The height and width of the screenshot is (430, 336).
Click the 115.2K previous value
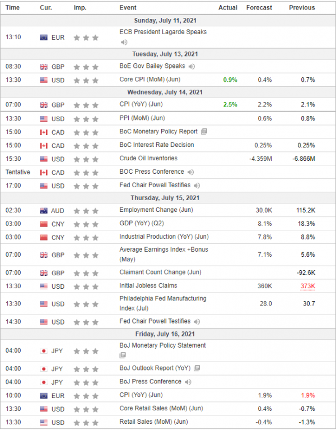point(306,210)
